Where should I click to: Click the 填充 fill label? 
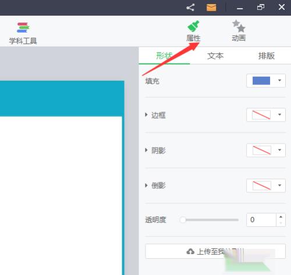(x=152, y=81)
